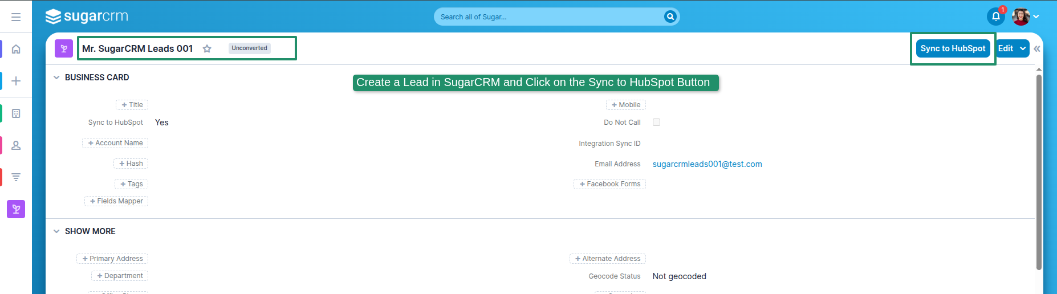This screenshot has height=294, width=1057.
Task: Add a Hash field value
Action: click(131, 164)
